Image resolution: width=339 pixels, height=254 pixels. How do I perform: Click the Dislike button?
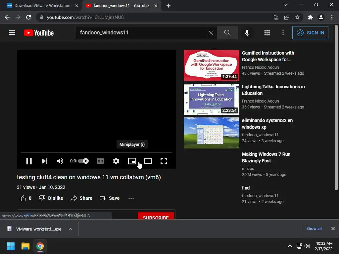tap(51, 198)
